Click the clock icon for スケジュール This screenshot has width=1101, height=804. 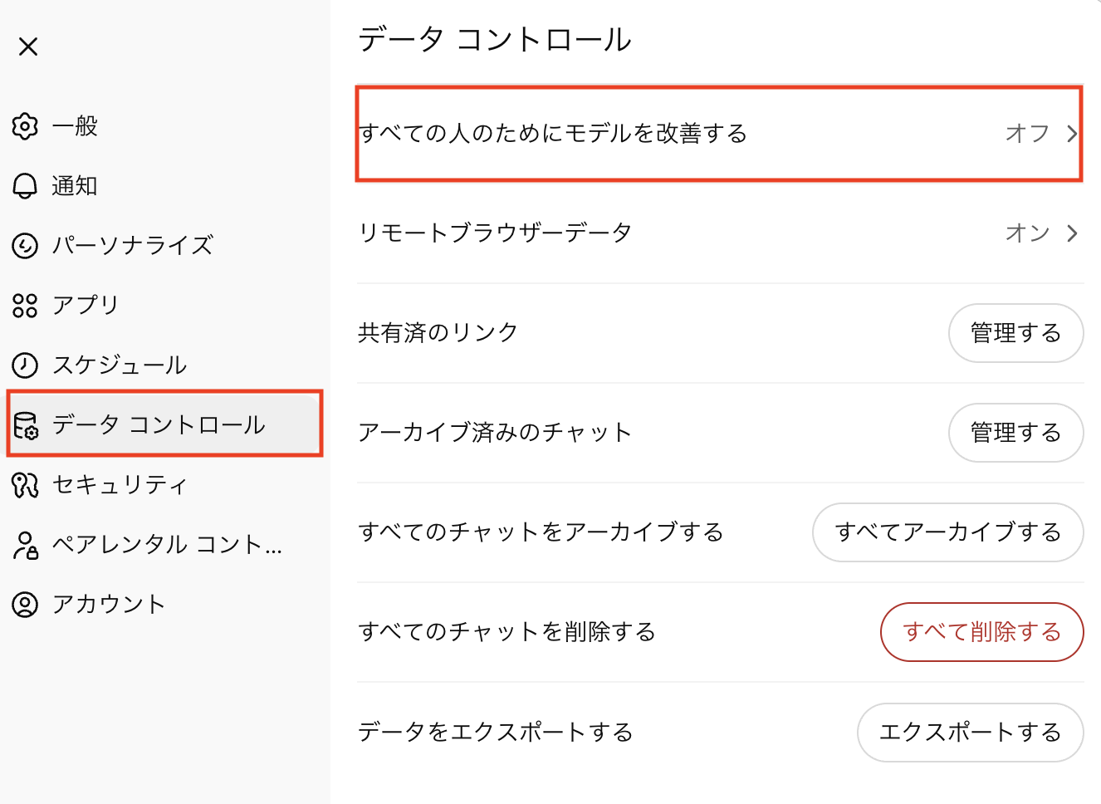pos(25,365)
